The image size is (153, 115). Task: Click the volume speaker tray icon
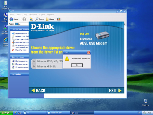(x=145, y=113)
